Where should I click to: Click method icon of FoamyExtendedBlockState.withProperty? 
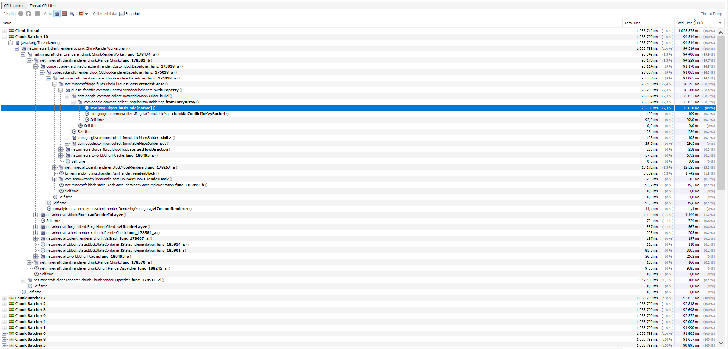68,90
